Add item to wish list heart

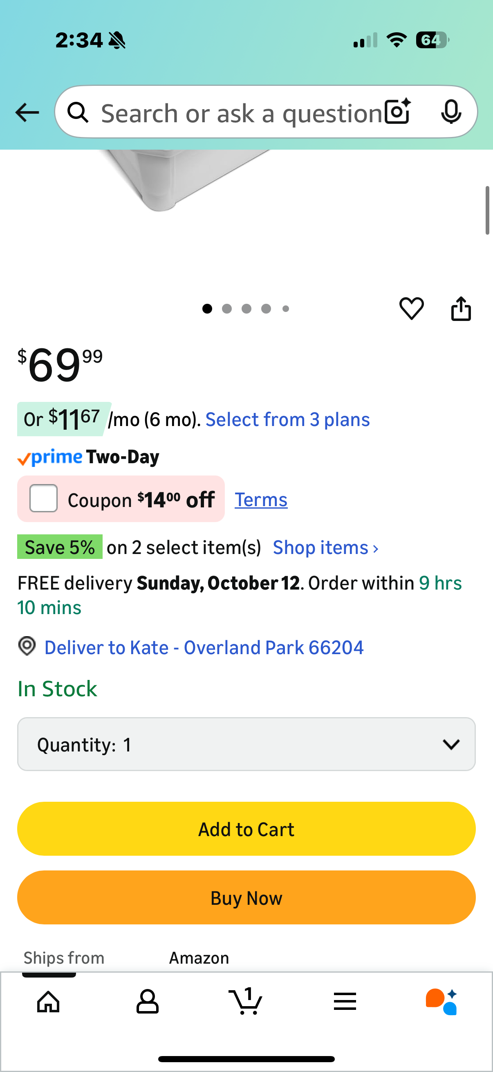412,308
